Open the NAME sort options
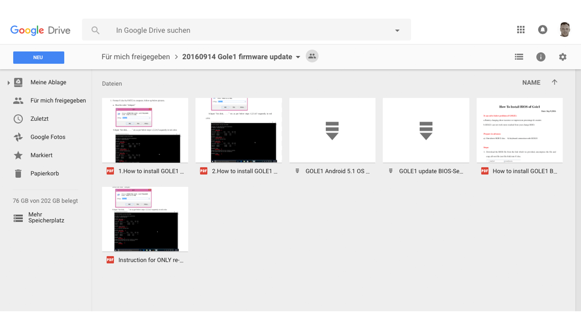This screenshot has height=327, width=581. [x=531, y=82]
